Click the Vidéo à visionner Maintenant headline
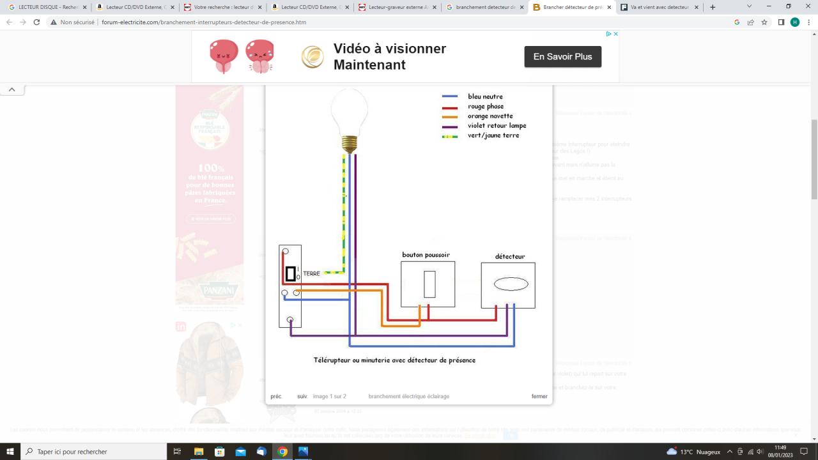818x460 pixels. tap(390, 56)
